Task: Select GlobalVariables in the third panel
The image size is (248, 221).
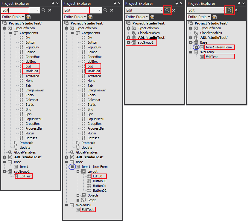Action: click(x=149, y=33)
